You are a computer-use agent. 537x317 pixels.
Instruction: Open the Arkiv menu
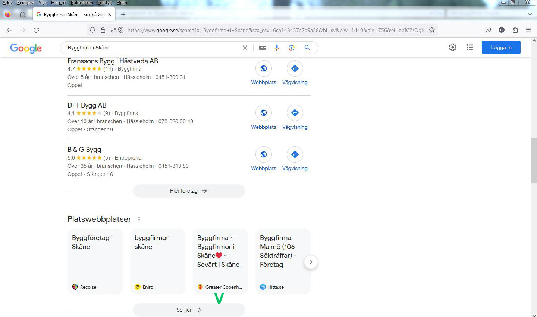[7, 3]
